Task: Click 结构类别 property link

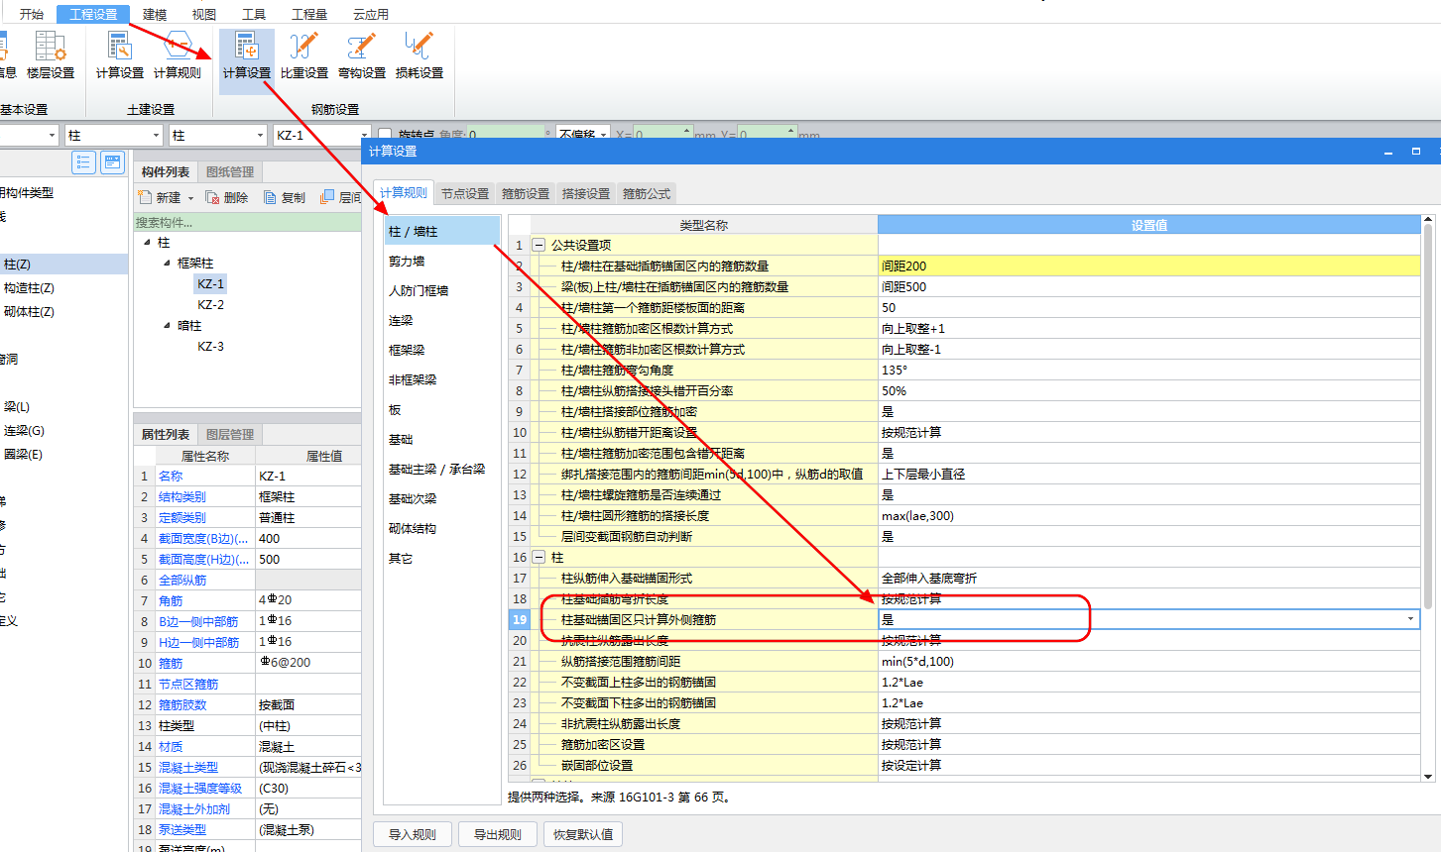Action: [x=182, y=497]
